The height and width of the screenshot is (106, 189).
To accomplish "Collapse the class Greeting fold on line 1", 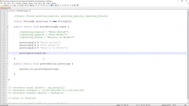I will 8,11.
